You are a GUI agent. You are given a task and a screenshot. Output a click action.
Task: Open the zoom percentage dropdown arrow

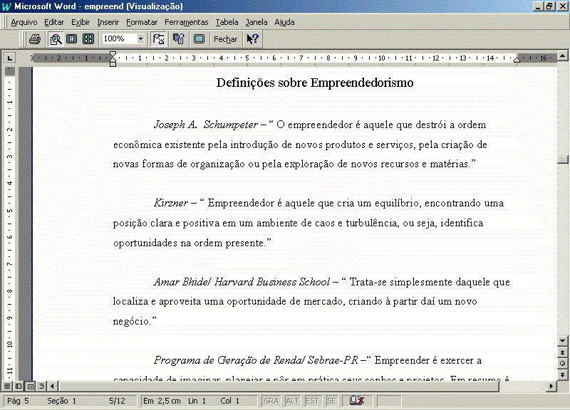[140, 38]
